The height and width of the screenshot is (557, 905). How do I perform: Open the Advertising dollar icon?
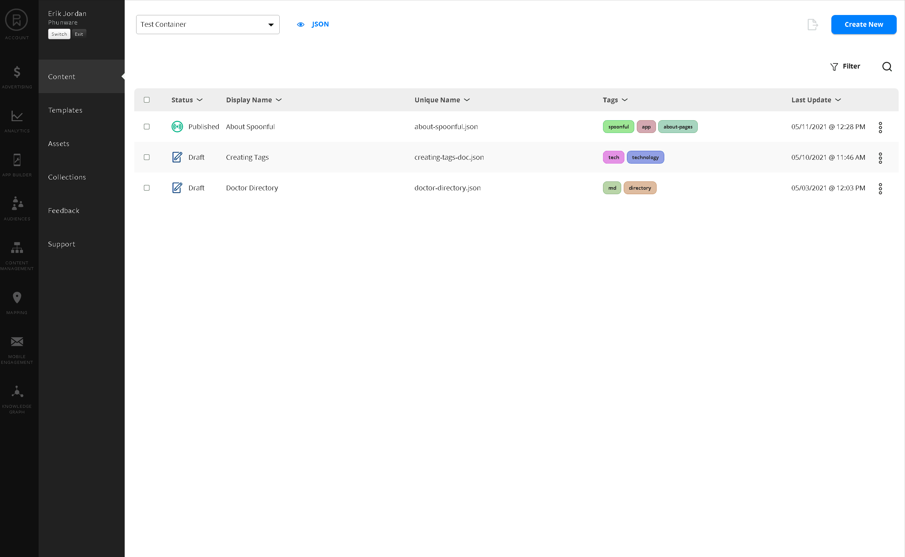[17, 72]
